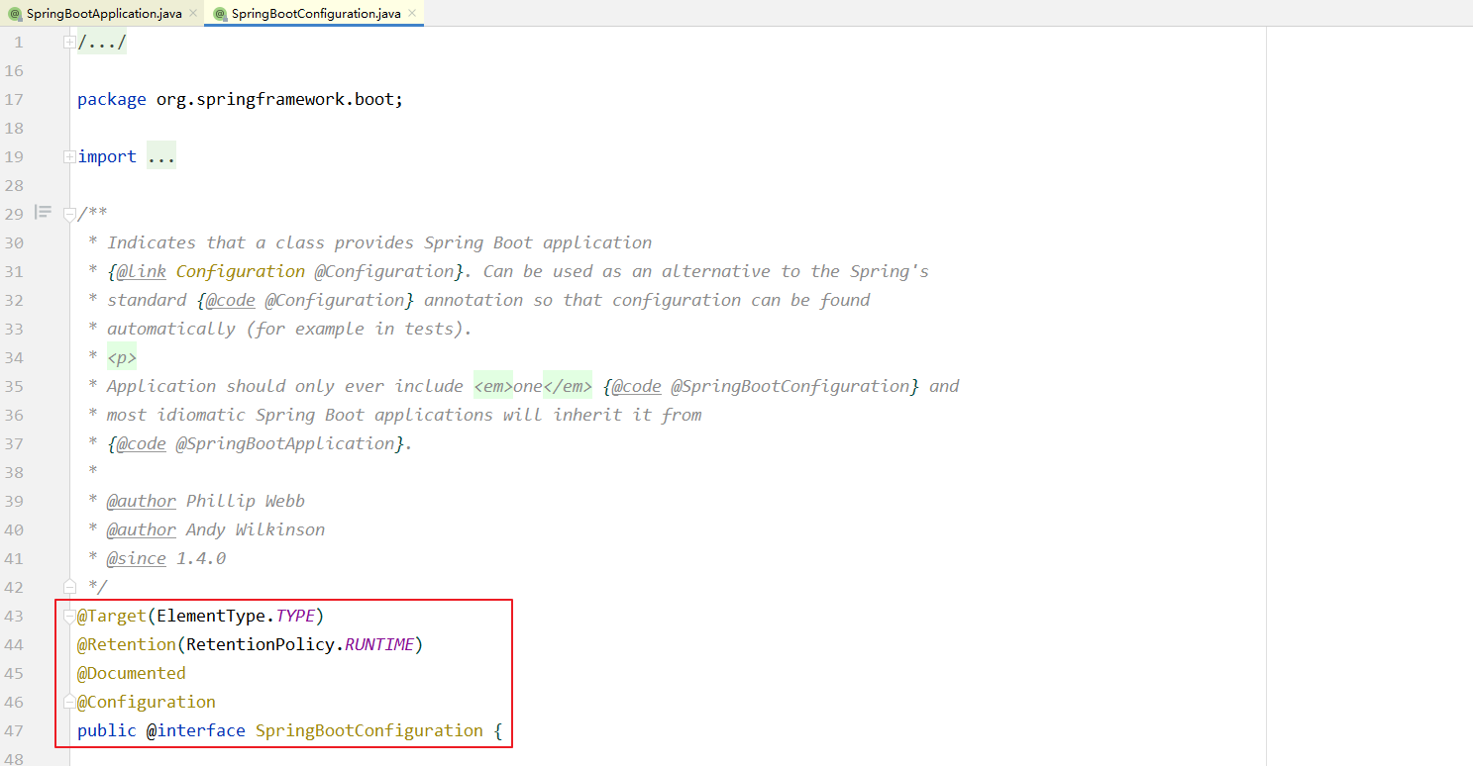This screenshot has width=1473, height=766.
Task: Click the package keyword on line 17
Action: 112,100
